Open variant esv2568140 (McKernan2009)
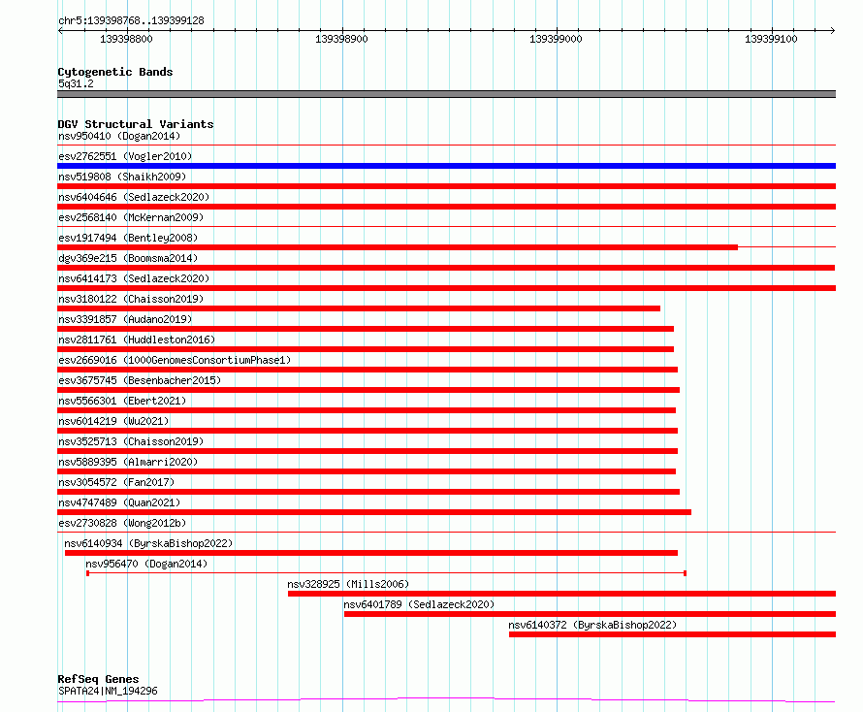The height and width of the screenshot is (712, 863). [x=131, y=217]
